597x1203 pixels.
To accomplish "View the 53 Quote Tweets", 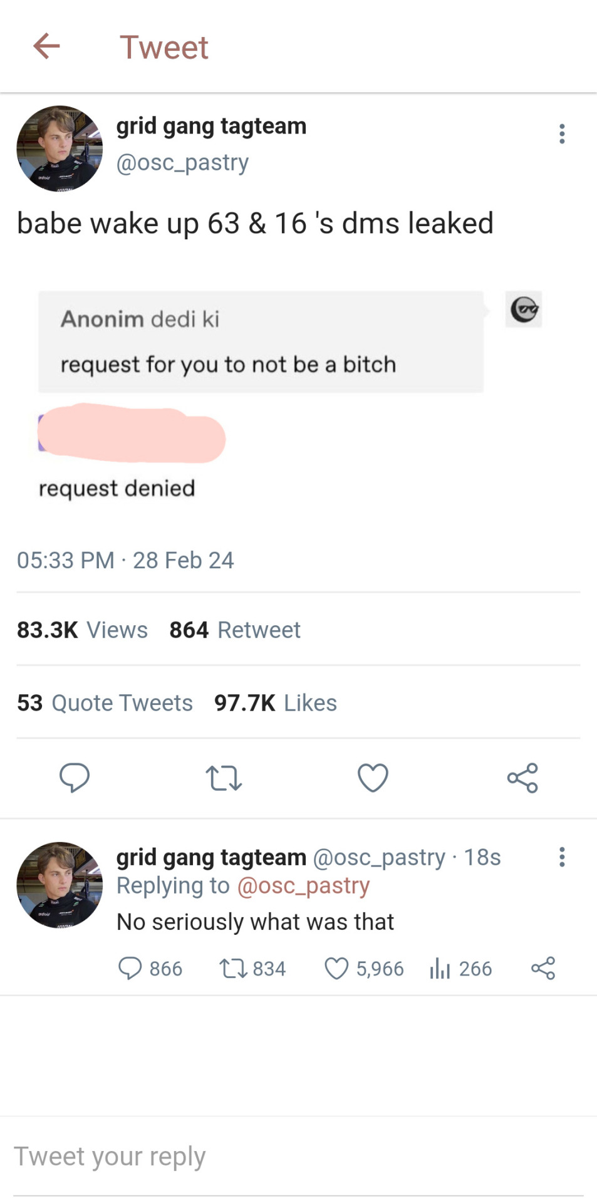I will [105, 703].
